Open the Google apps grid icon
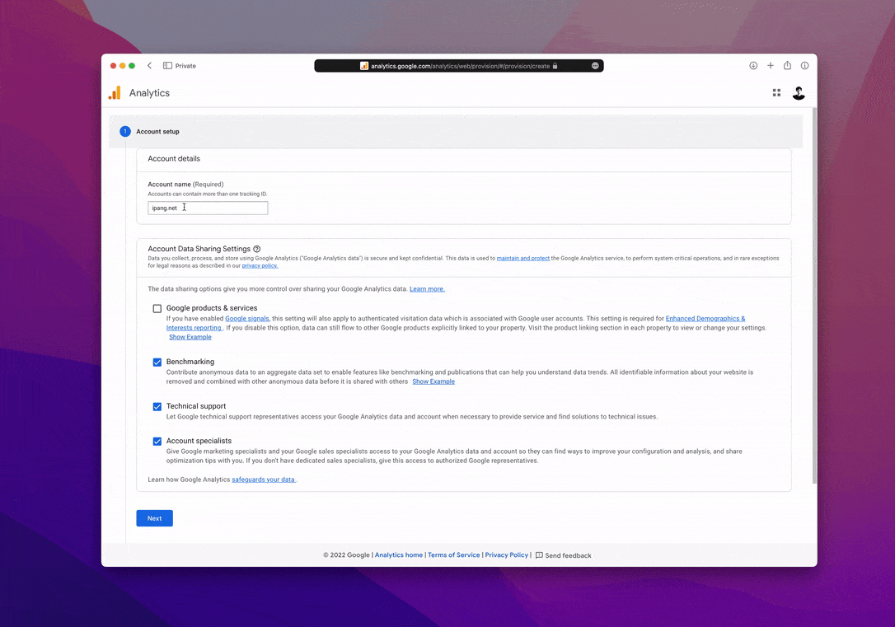895x627 pixels. coord(776,93)
